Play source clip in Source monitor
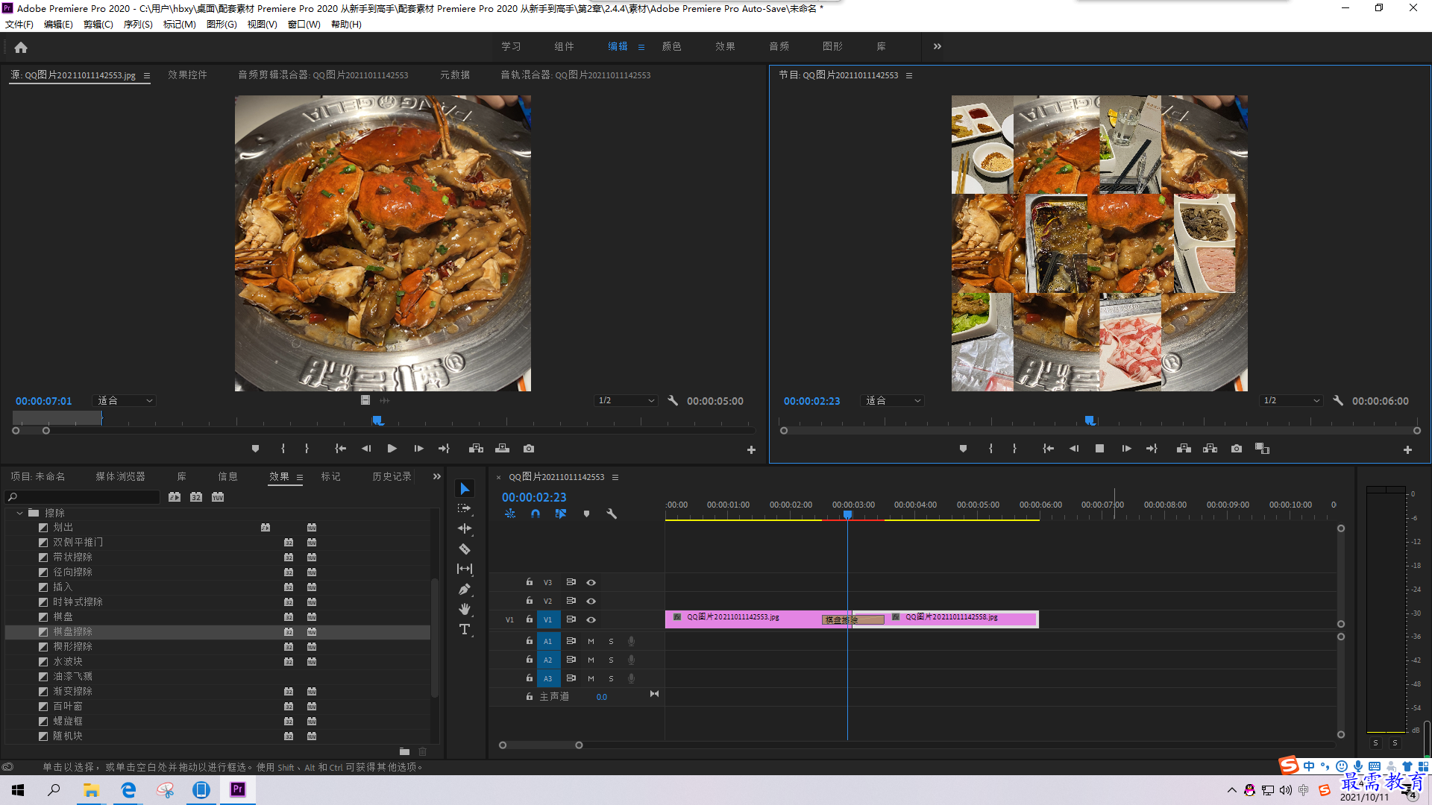This screenshot has height=805, width=1432. 392,448
